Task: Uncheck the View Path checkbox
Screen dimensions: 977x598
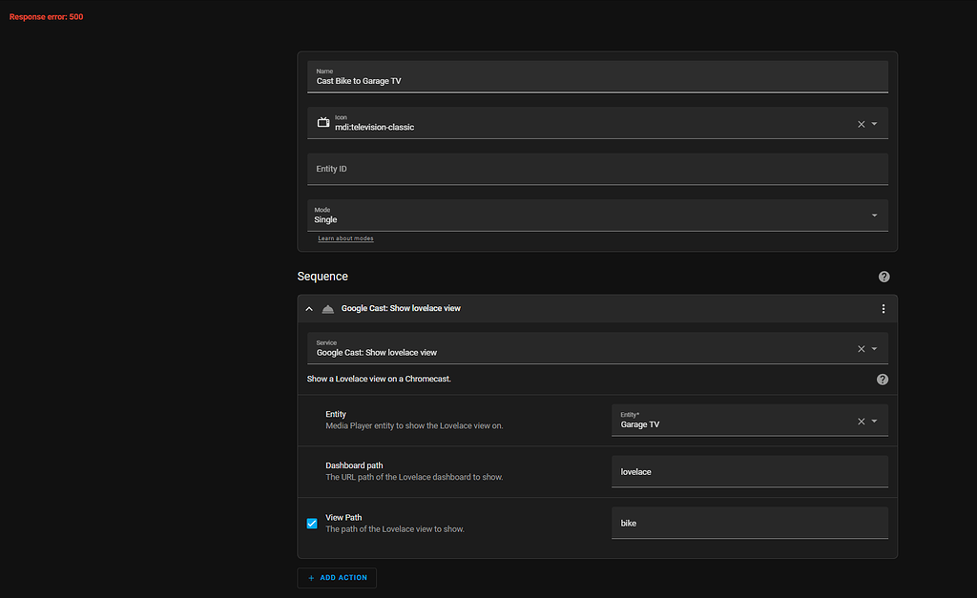Action: point(312,523)
